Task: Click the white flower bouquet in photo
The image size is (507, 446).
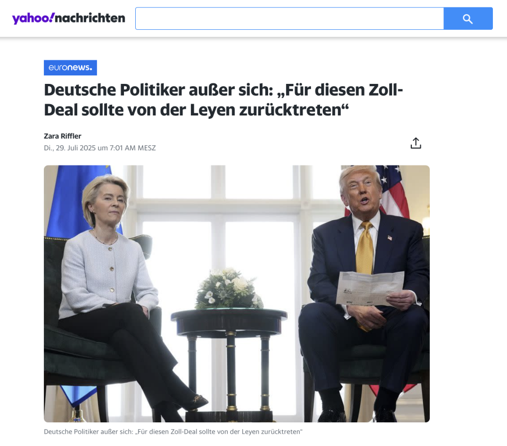Action: (x=229, y=289)
